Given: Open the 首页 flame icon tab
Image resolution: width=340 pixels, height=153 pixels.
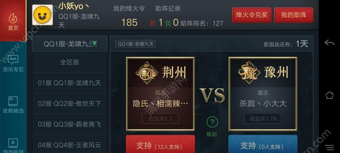Looking at the screenshot, I should (13, 21).
